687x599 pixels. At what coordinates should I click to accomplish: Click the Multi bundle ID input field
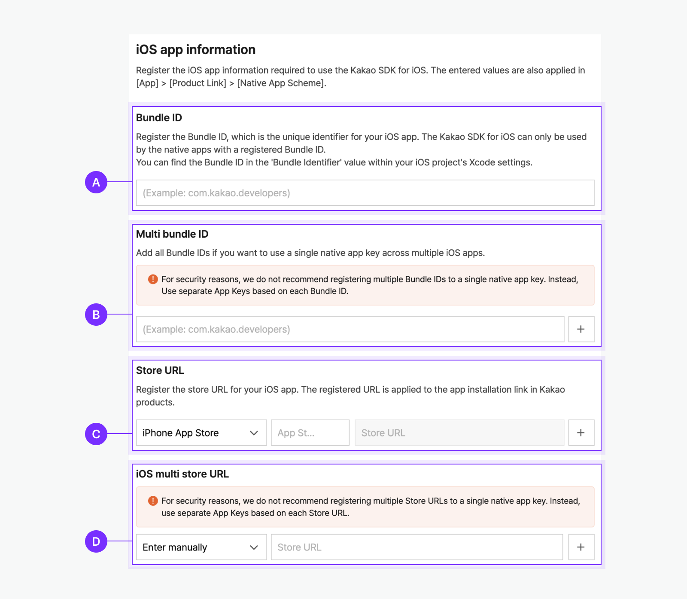pos(350,329)
